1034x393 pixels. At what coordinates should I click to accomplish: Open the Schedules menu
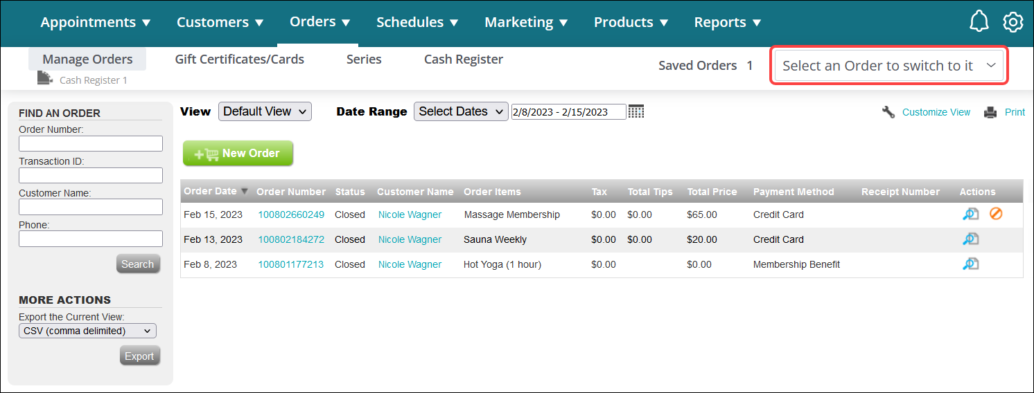(417, 22)
